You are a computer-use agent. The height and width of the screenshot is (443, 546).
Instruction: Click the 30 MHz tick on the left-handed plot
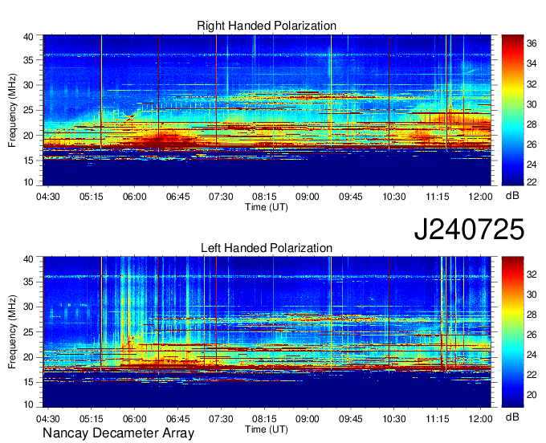point(29,307)
